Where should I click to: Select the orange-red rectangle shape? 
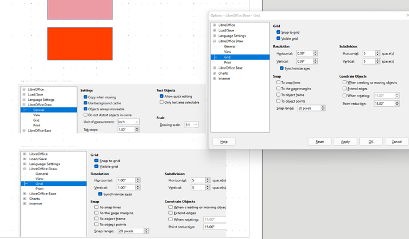pos(80,44)
